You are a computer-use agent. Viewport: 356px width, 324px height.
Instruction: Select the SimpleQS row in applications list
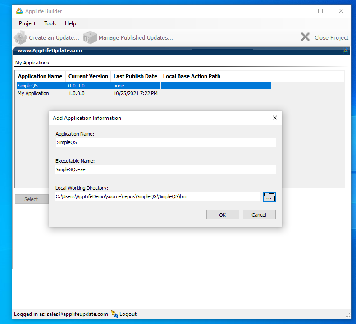coord(144,86)
